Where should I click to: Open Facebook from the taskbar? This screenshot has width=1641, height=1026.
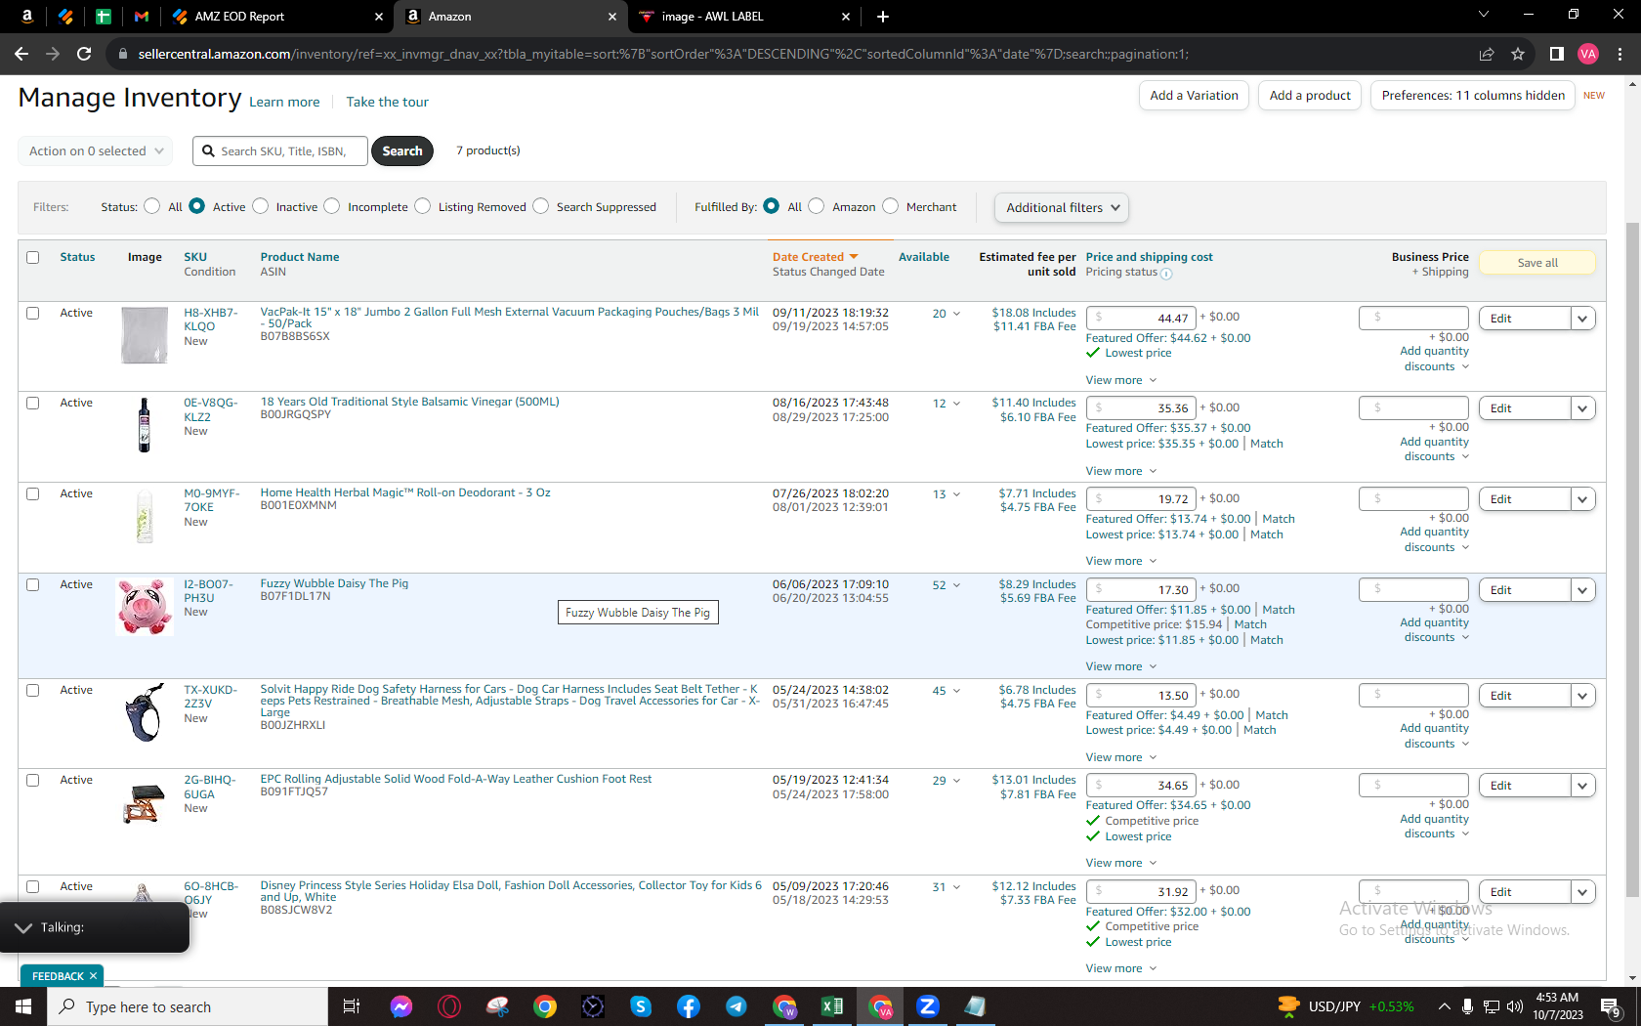[x=689, y=1006]
